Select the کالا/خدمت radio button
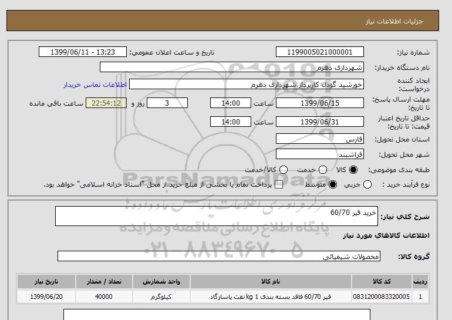This screenshot has width=452, height=320. (284, 170)
